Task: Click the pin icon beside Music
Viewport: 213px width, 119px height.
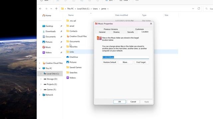Action: coord(61,47)
